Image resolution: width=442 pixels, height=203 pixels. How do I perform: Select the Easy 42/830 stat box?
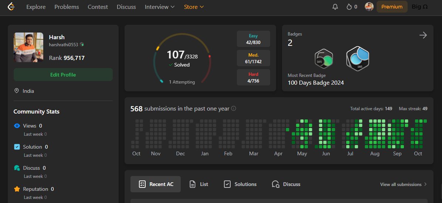coord(254,39)
